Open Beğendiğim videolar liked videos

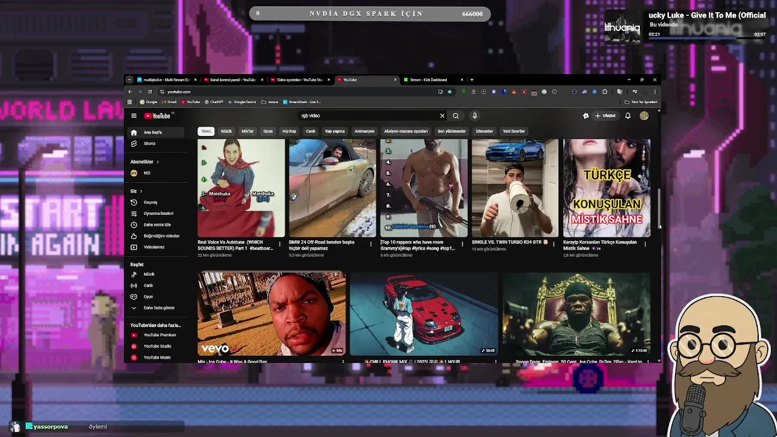pos(155,235)
